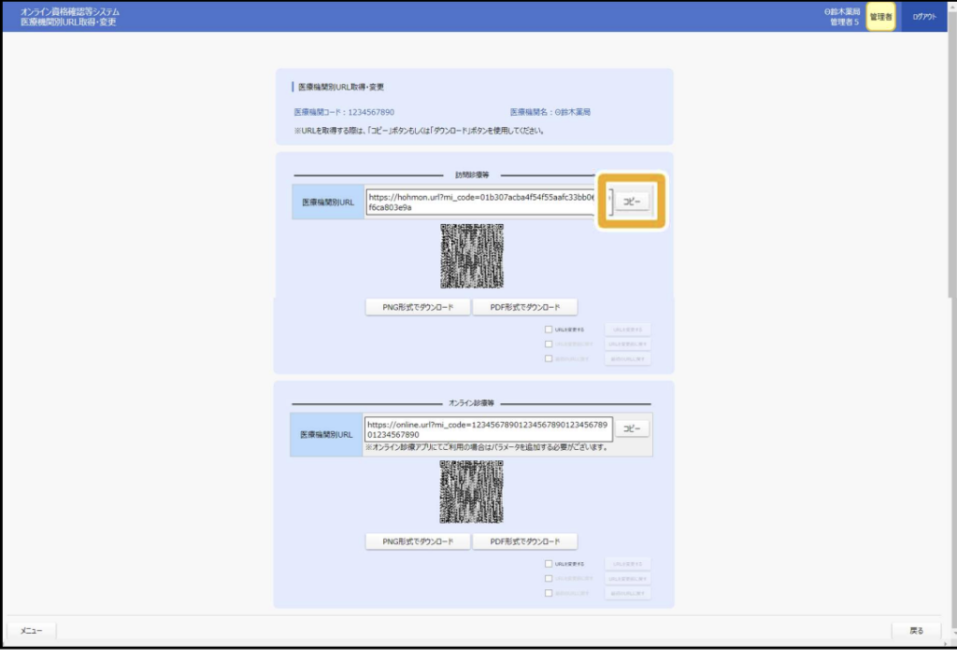Tick the third checkbox under オンライン診療等
This screenshot has width=957, height=660.
click(x=549, y=593)
